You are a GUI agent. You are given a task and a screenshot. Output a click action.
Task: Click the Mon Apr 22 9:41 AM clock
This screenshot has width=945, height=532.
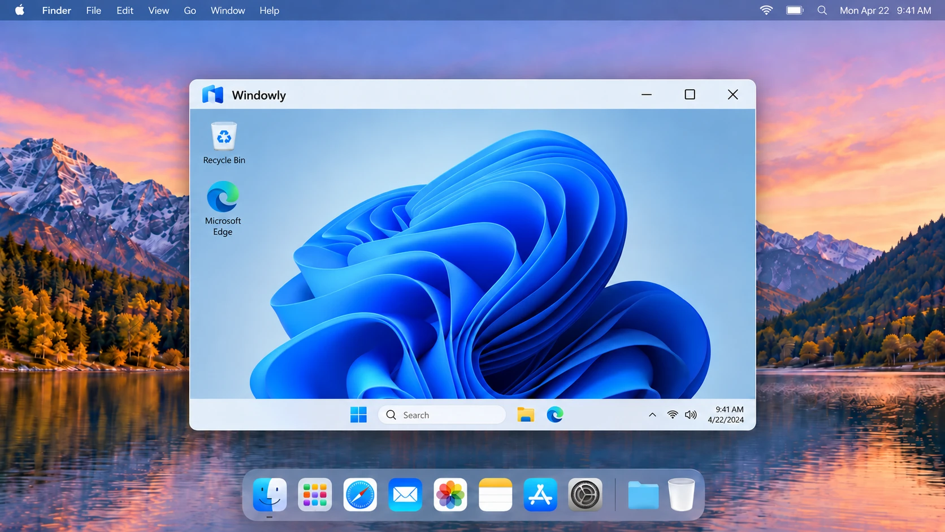(886, 10)
